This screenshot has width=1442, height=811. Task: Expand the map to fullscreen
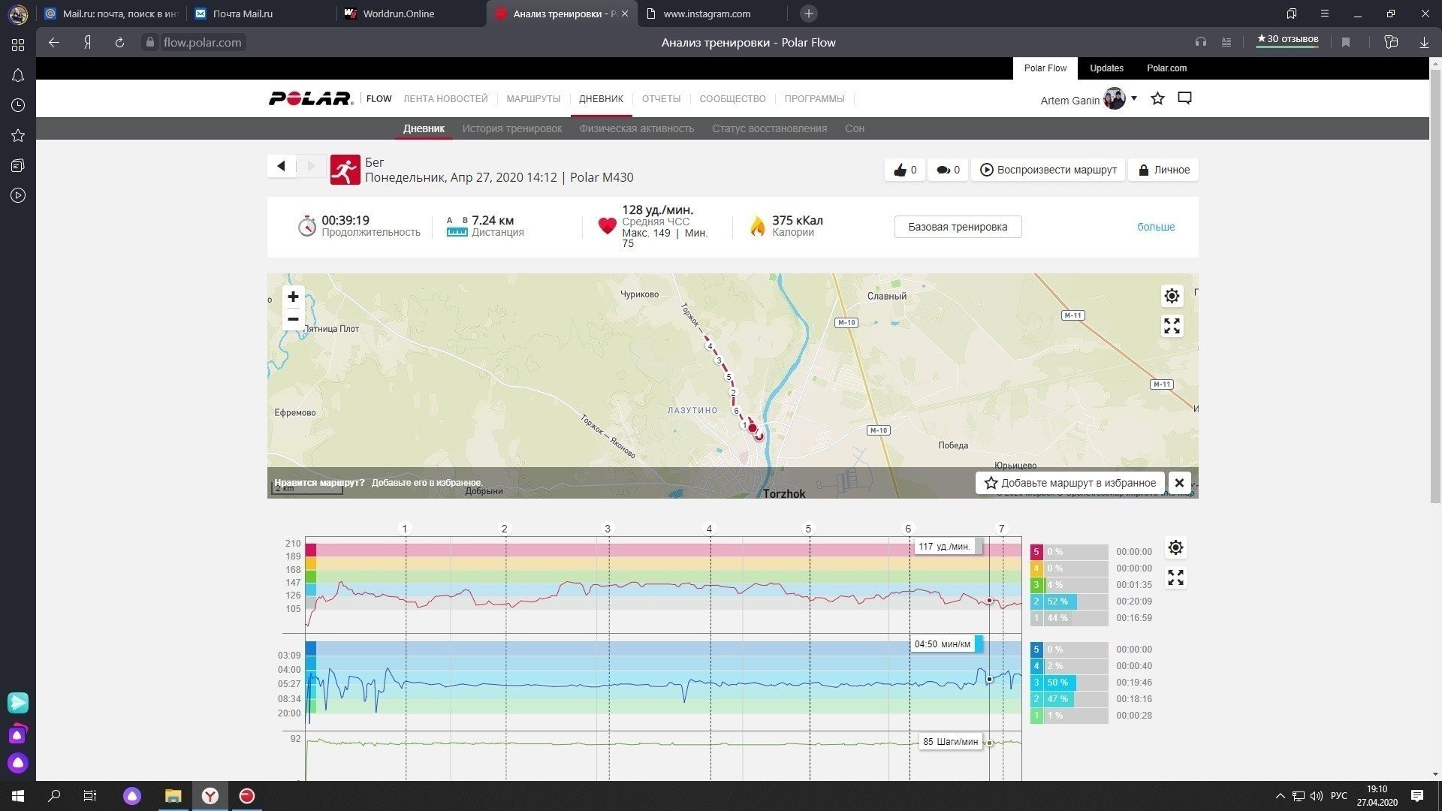point(1172,326)
